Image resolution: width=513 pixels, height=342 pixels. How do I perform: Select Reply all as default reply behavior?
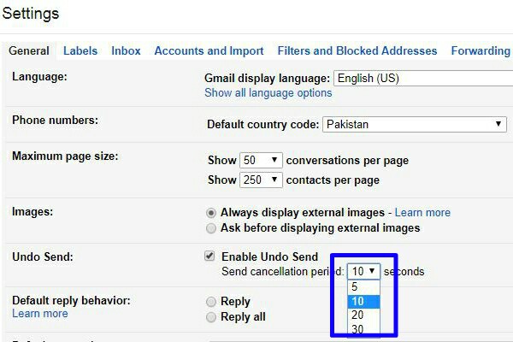(x=211, y=317)
